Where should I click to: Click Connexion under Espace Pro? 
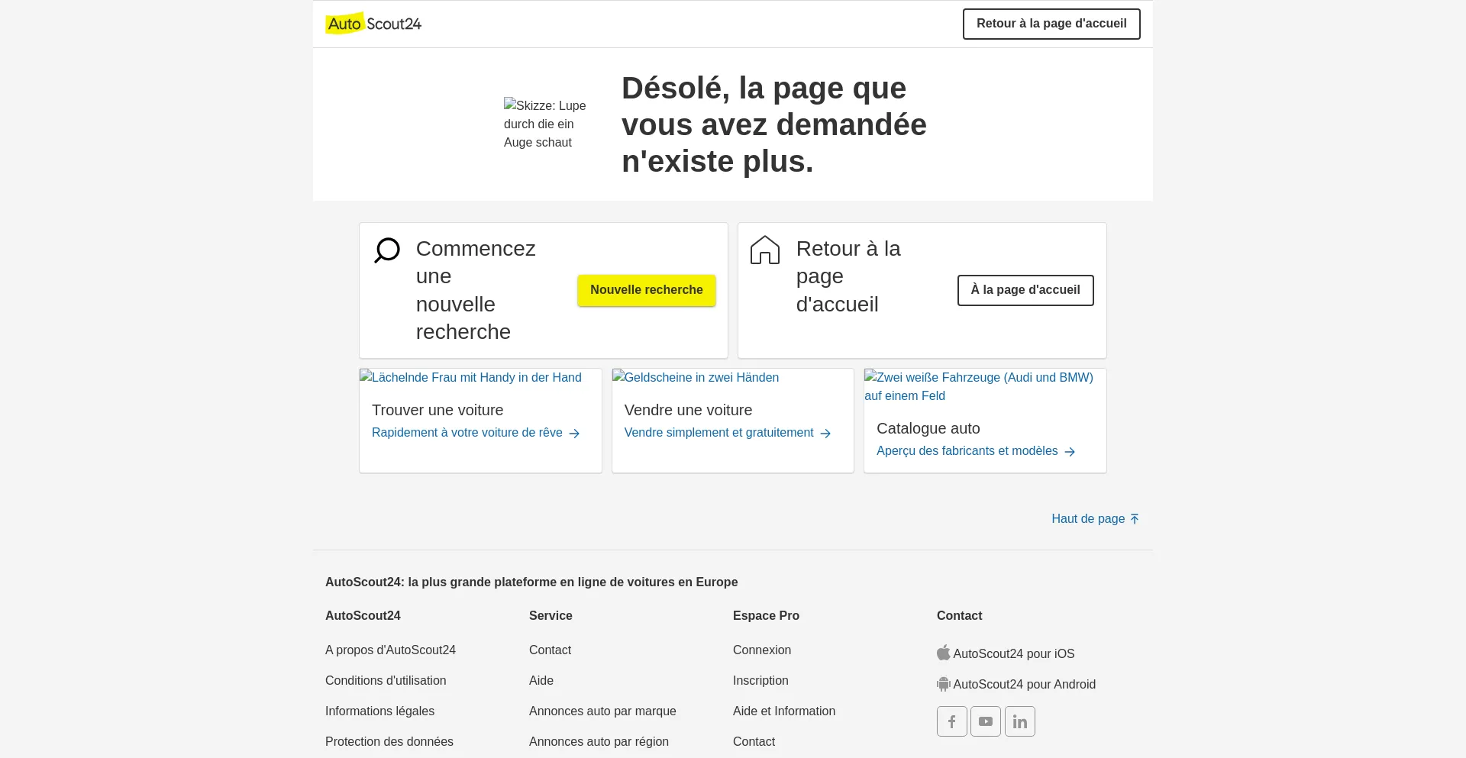[x=761, y=650]
